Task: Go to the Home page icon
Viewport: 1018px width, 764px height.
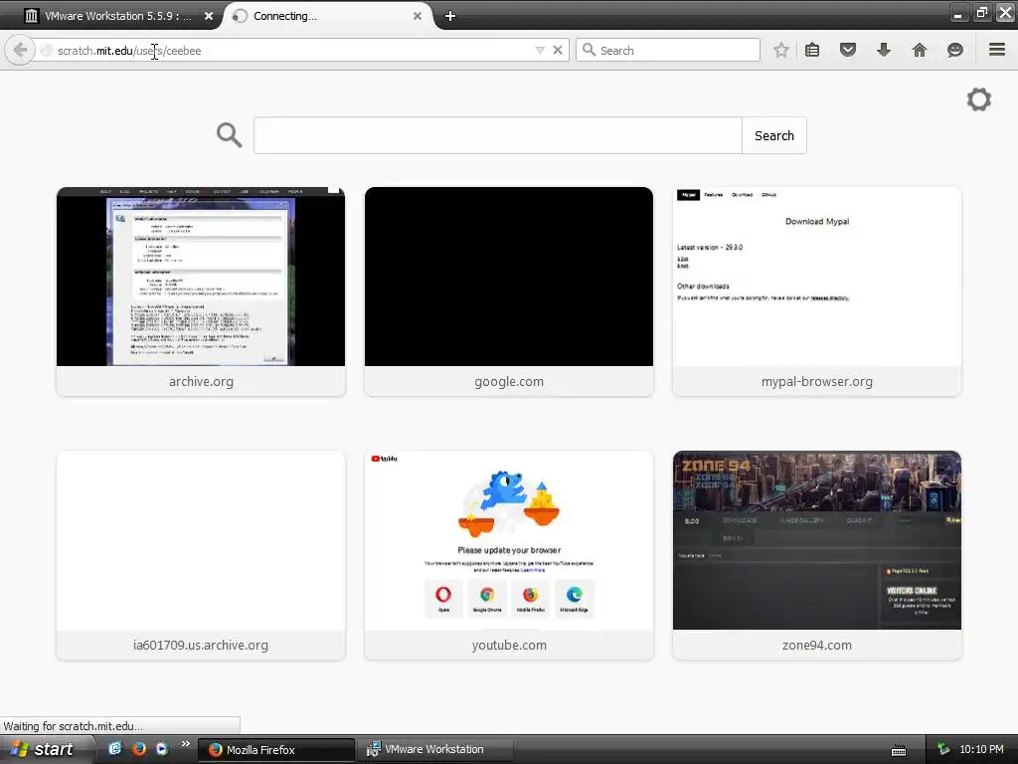Action: tap(920, 50)
